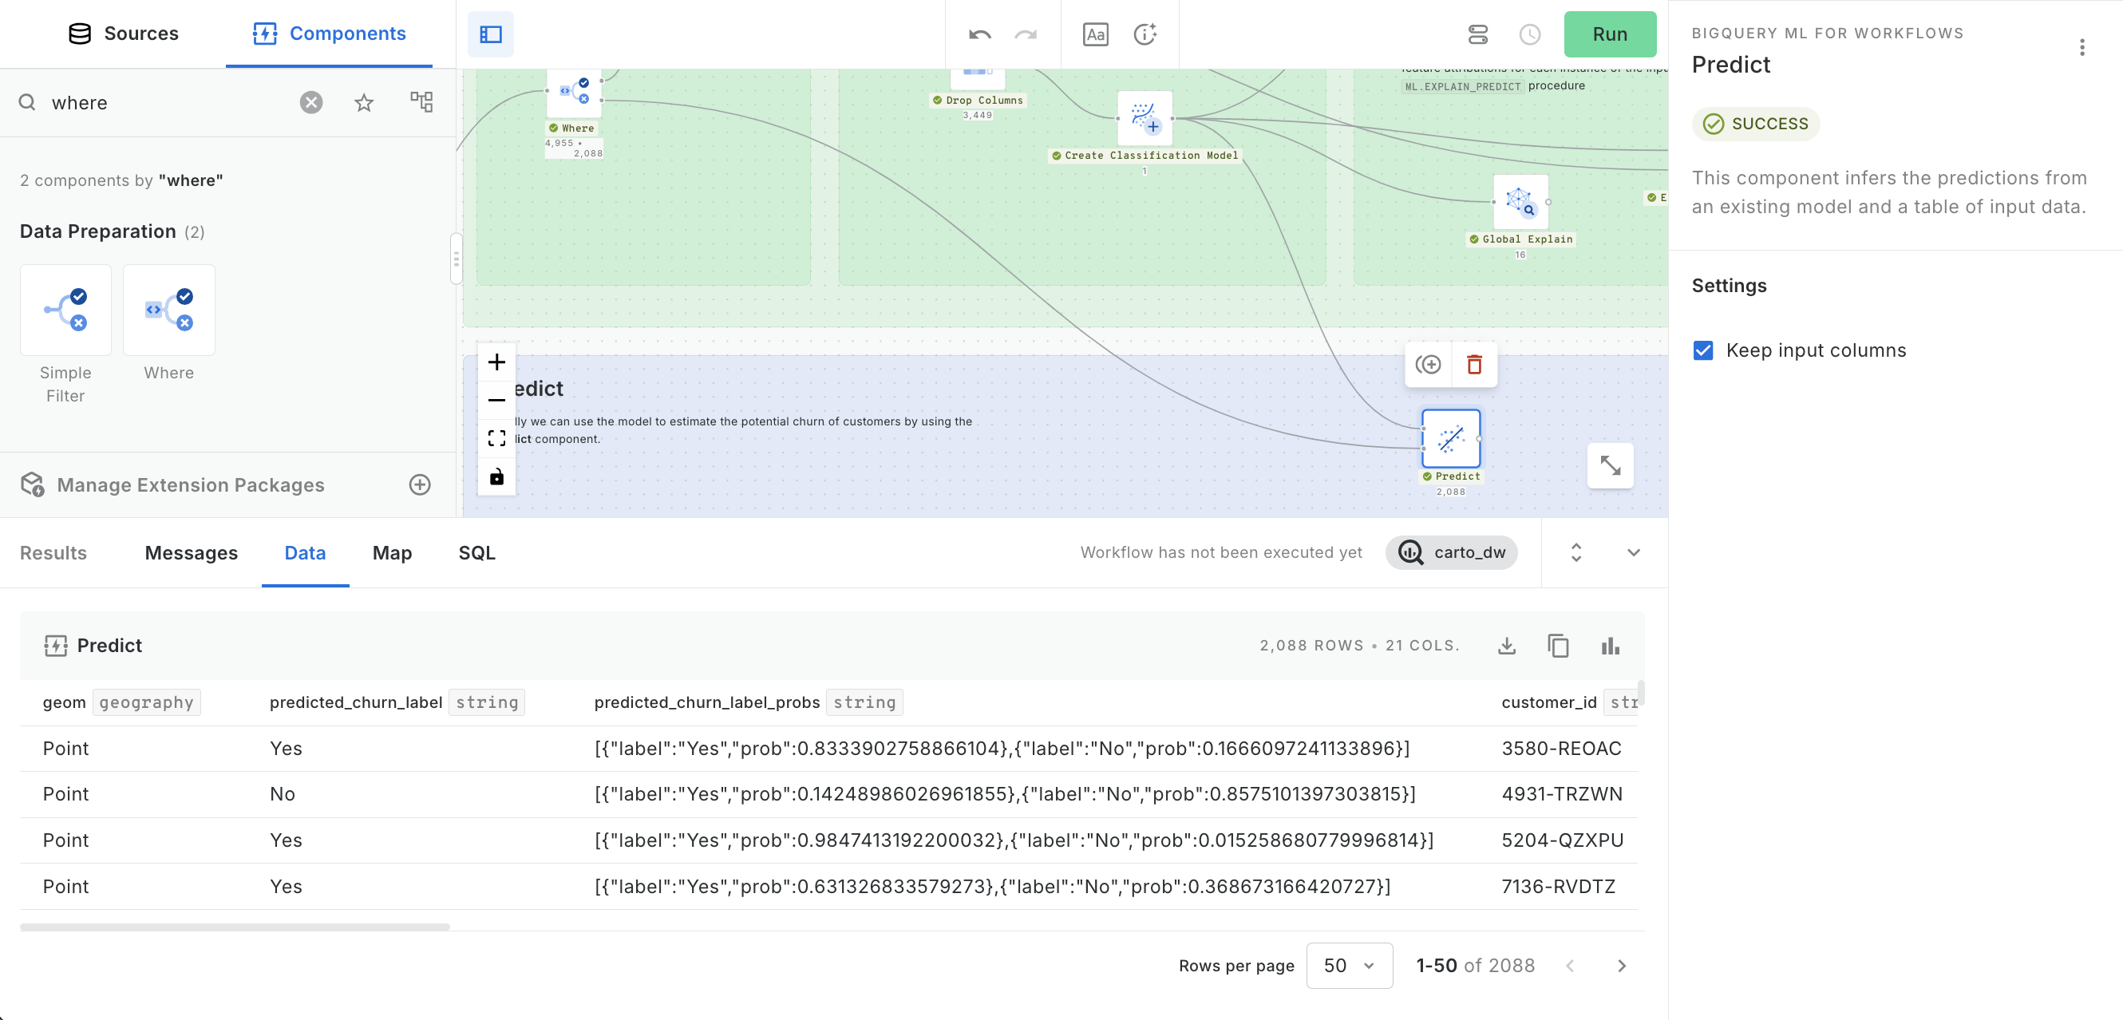
Task: Go to next page of rows
Action: (x=1622, y=966)
